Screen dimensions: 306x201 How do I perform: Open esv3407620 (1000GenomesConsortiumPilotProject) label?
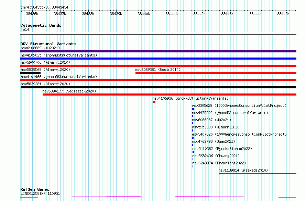pos(239,134)
